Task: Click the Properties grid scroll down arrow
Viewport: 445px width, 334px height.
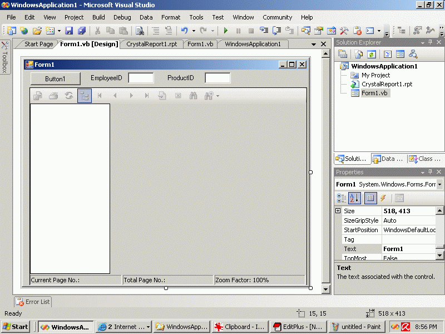Action: click(439, 256)
